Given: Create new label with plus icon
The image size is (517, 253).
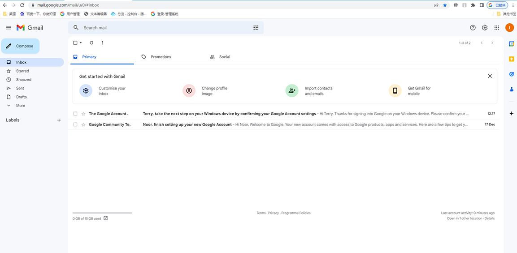Looking at the screenshot, I should click(x=59, y=120).
